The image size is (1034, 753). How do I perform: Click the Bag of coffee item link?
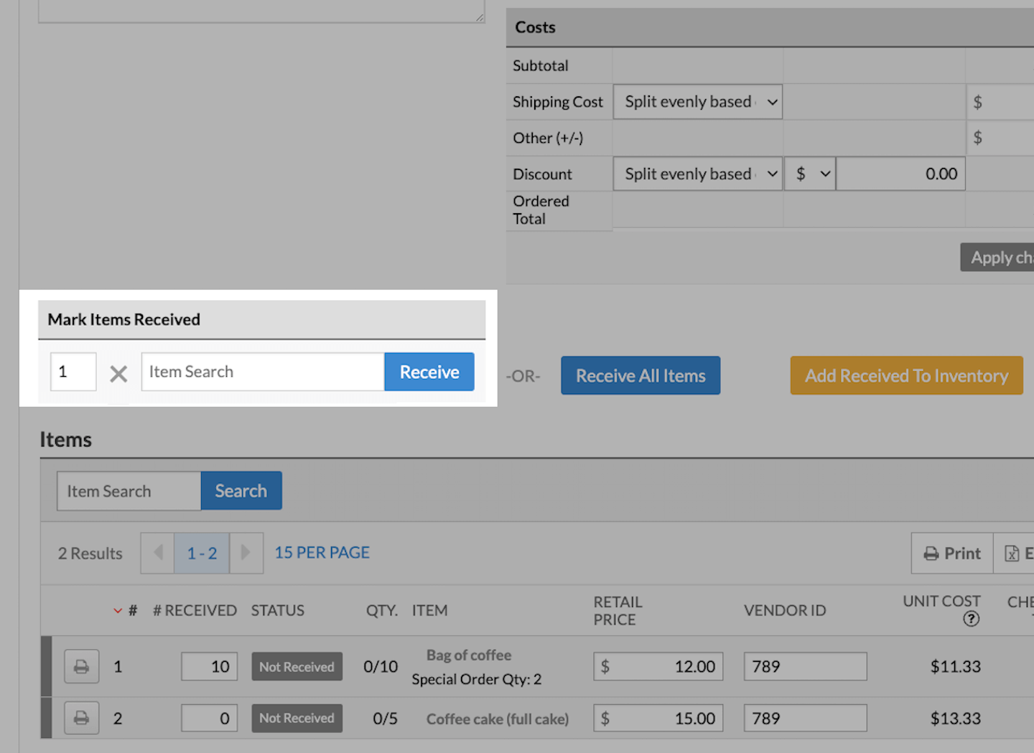(x=469, y=655)
